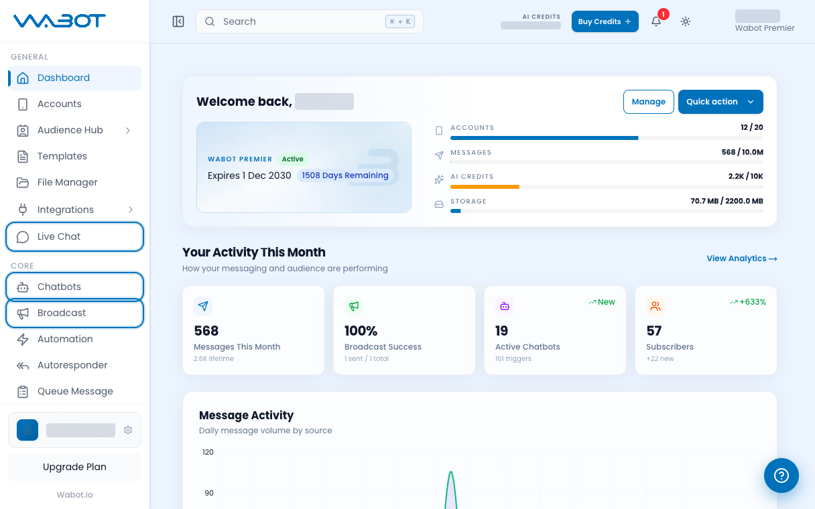Click the Dashboard home icon
Screen dimensions: 815x509
[x=23, y=78]
